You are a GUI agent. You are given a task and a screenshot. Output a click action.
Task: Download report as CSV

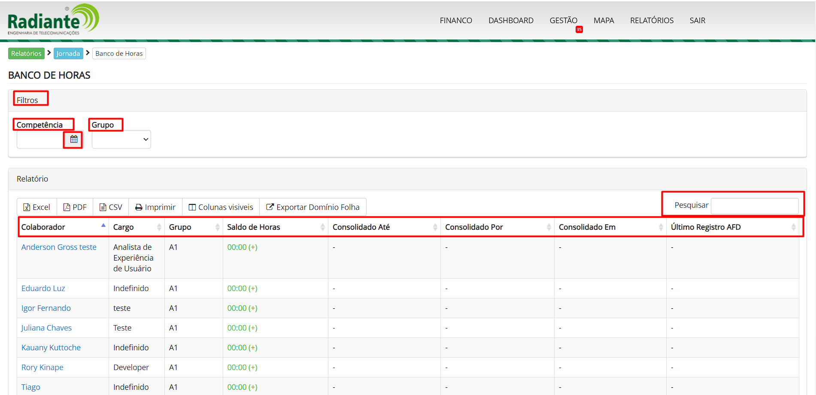pos(111,207)
